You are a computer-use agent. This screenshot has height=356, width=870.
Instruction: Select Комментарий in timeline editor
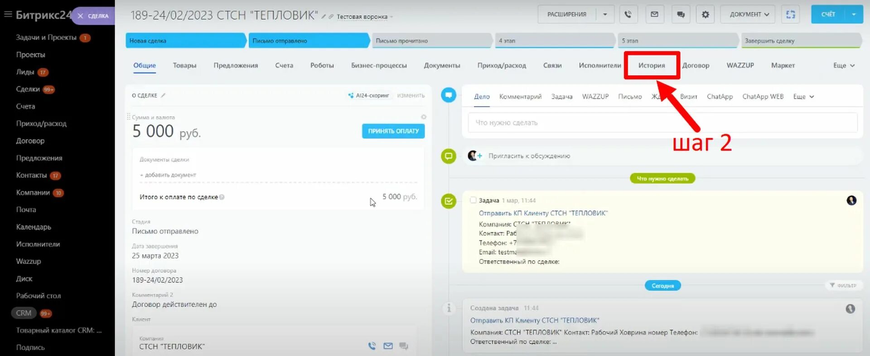coord(520,97)
